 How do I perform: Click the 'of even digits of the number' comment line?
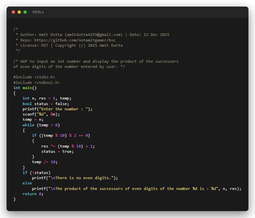[x=69, y=67]
